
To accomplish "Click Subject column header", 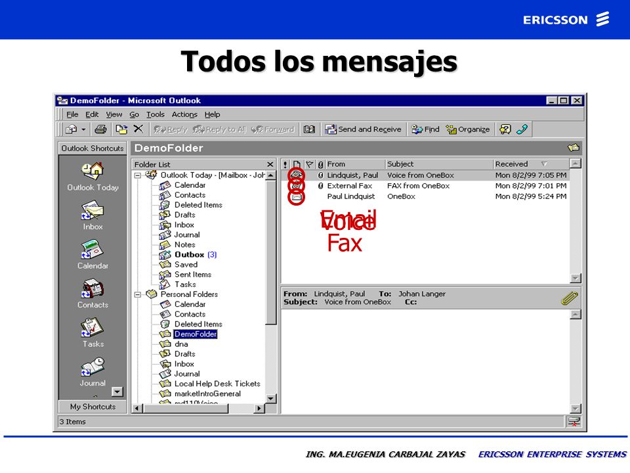I will click(x=439, y=164).
